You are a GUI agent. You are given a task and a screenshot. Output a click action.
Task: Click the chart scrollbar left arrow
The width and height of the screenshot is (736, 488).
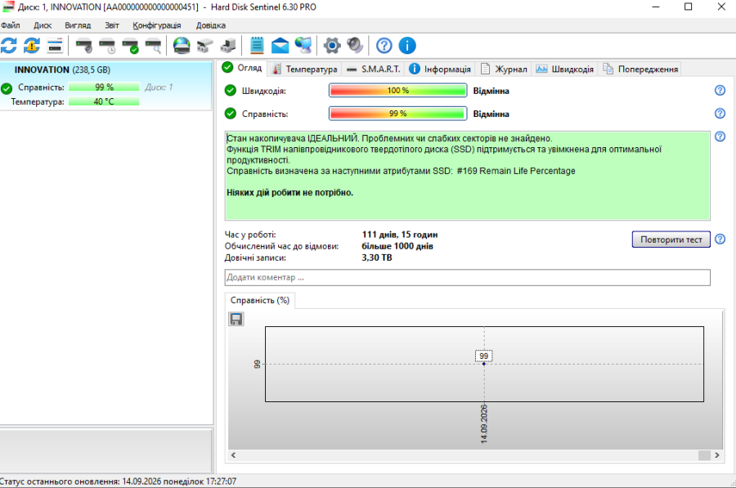point(233,455)
